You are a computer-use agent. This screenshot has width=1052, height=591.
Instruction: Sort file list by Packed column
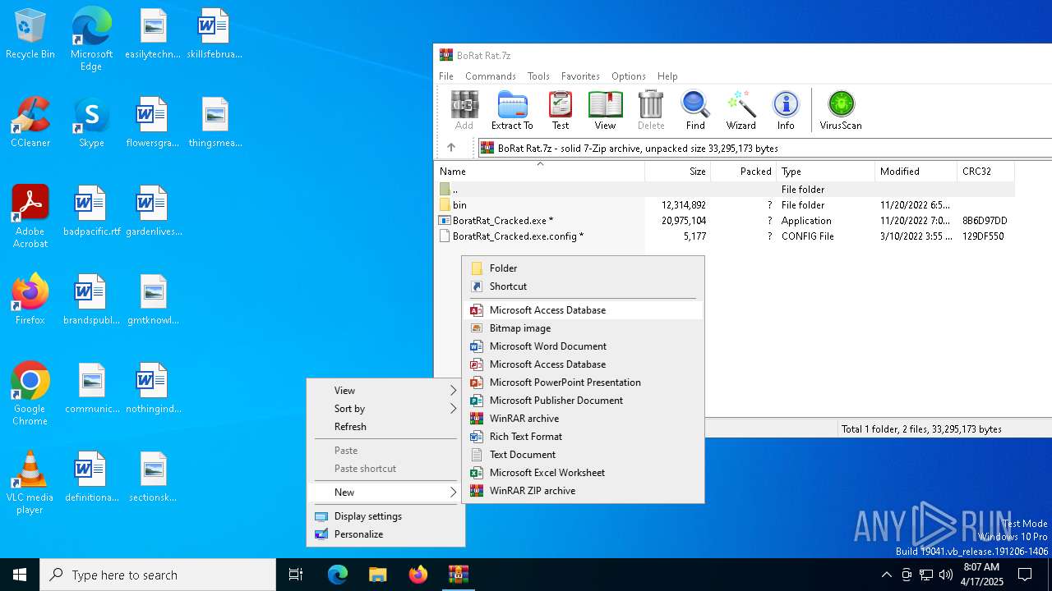[x=744, y=172]
